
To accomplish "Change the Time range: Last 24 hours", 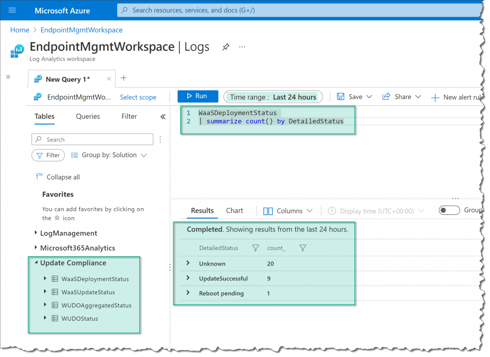I will click(x=273, y=97).
